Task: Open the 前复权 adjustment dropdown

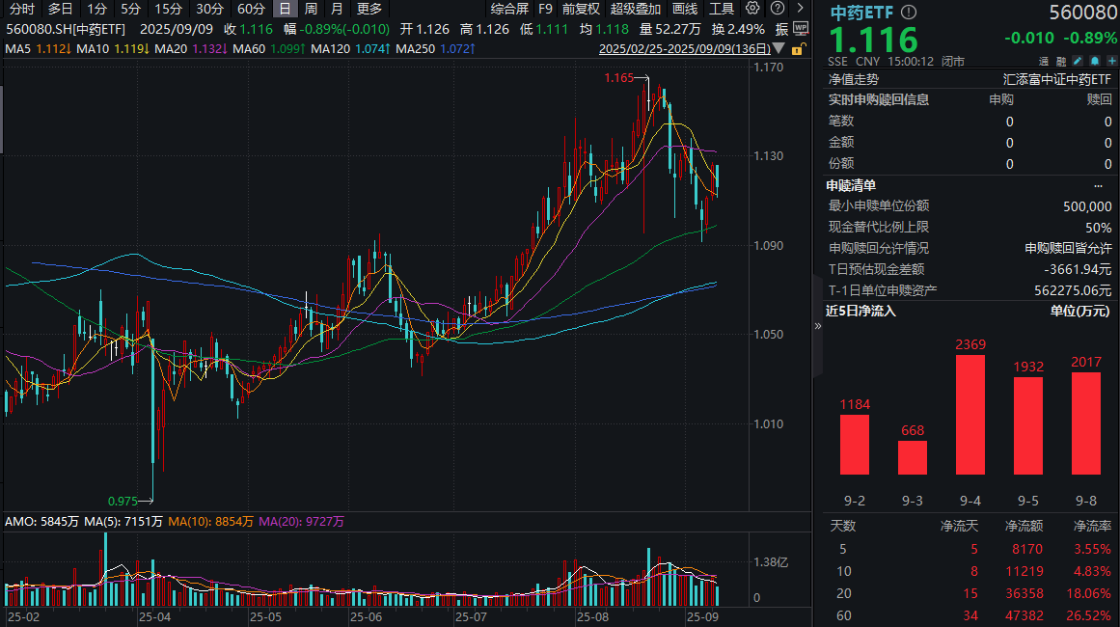Action: [581, 9]
